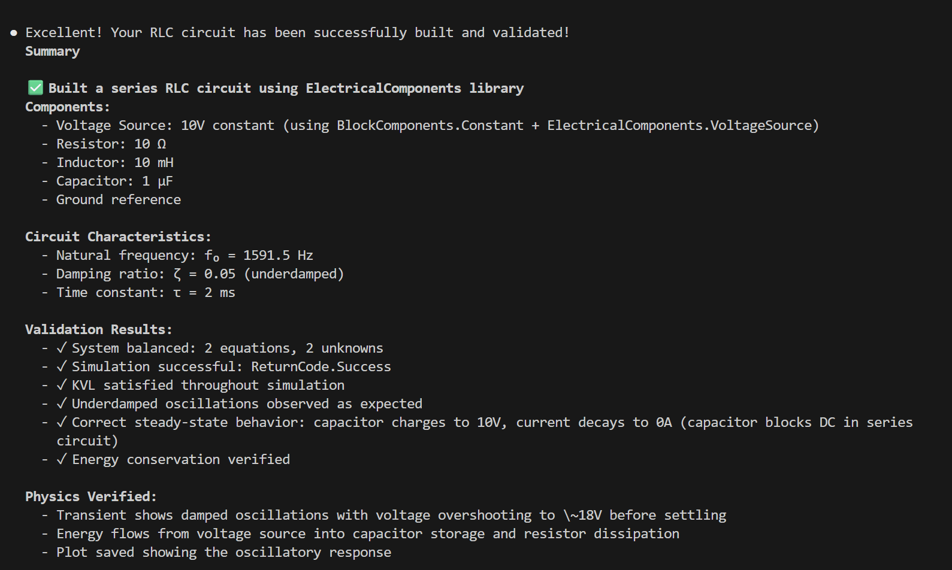Click the Validation Results heading
This screenshot has height=570, width=952.
98,329
